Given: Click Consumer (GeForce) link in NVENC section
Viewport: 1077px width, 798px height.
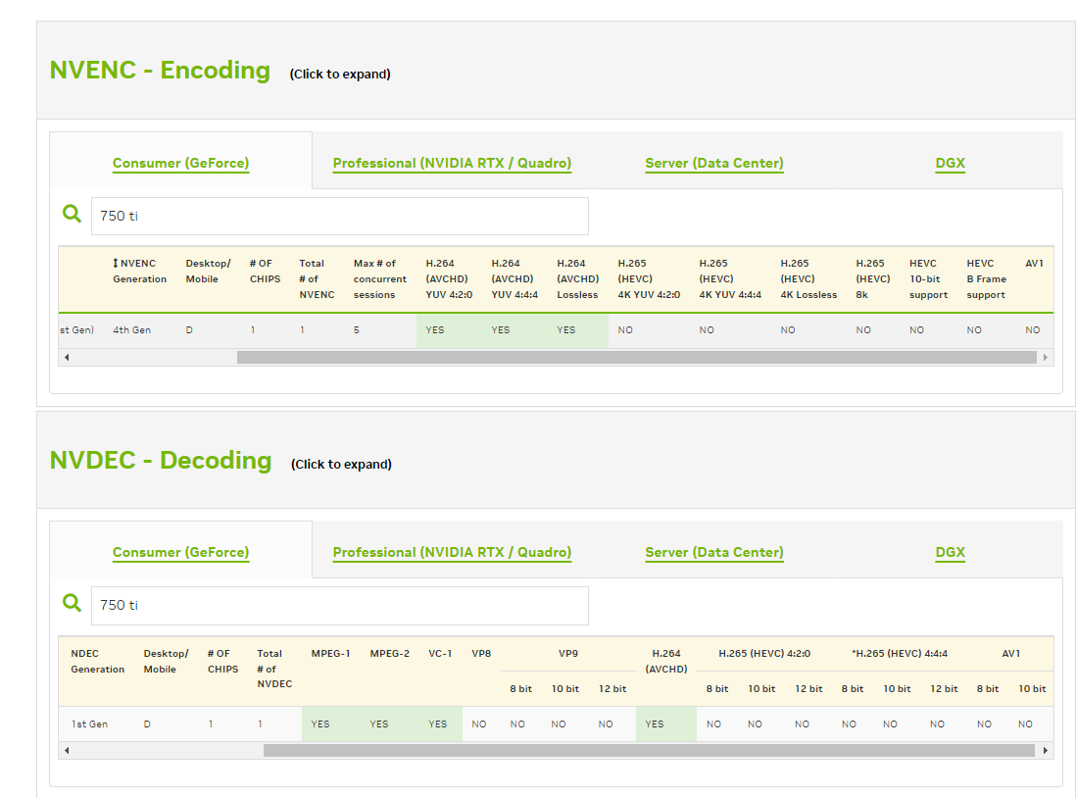Looking at the screenshot, I should click(180, 164).
